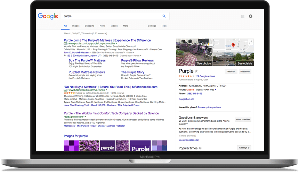This screenshot has width=299, height=172.
Task: Click Answer quick questions link
Action: [209, 107]
